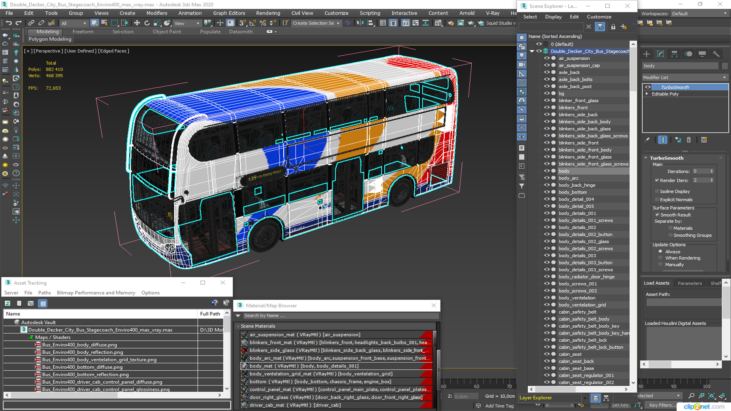Open the Modifiers menu
The height and width of the screenshot is (411, 731).
tap(157, 13)
